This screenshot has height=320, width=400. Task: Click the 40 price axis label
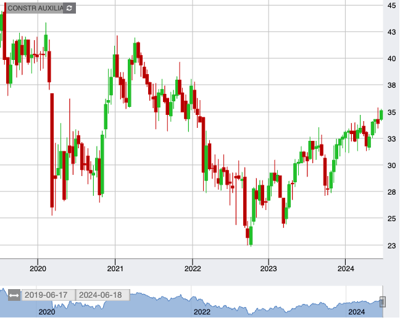click(391, 59)
